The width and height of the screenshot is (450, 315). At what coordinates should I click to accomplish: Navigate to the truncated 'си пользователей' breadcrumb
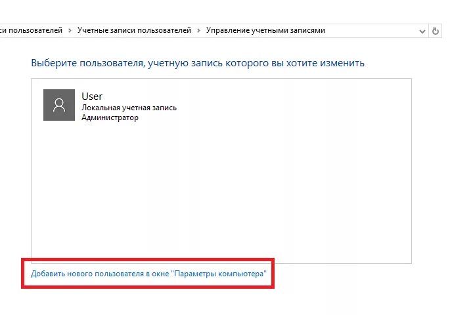(31, 30)
